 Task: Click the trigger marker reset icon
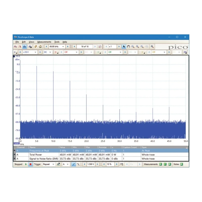click(x=122, y=164)
